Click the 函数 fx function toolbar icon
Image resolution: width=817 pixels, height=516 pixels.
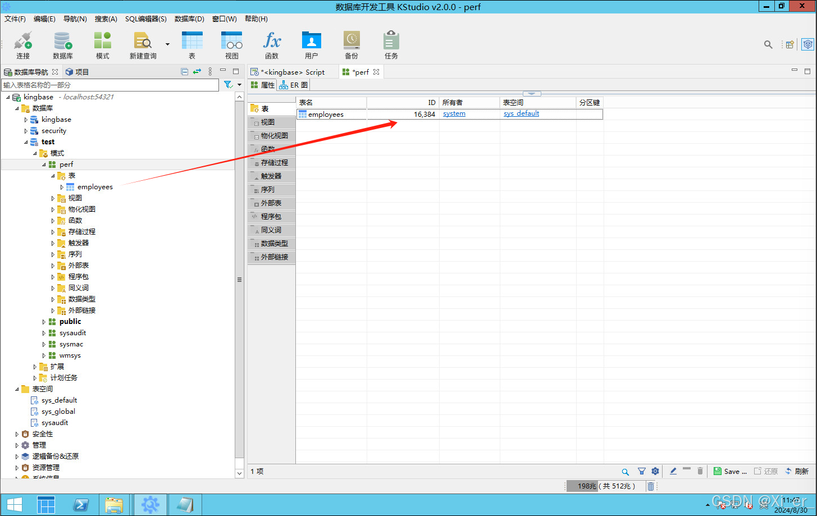click(272, 45)
